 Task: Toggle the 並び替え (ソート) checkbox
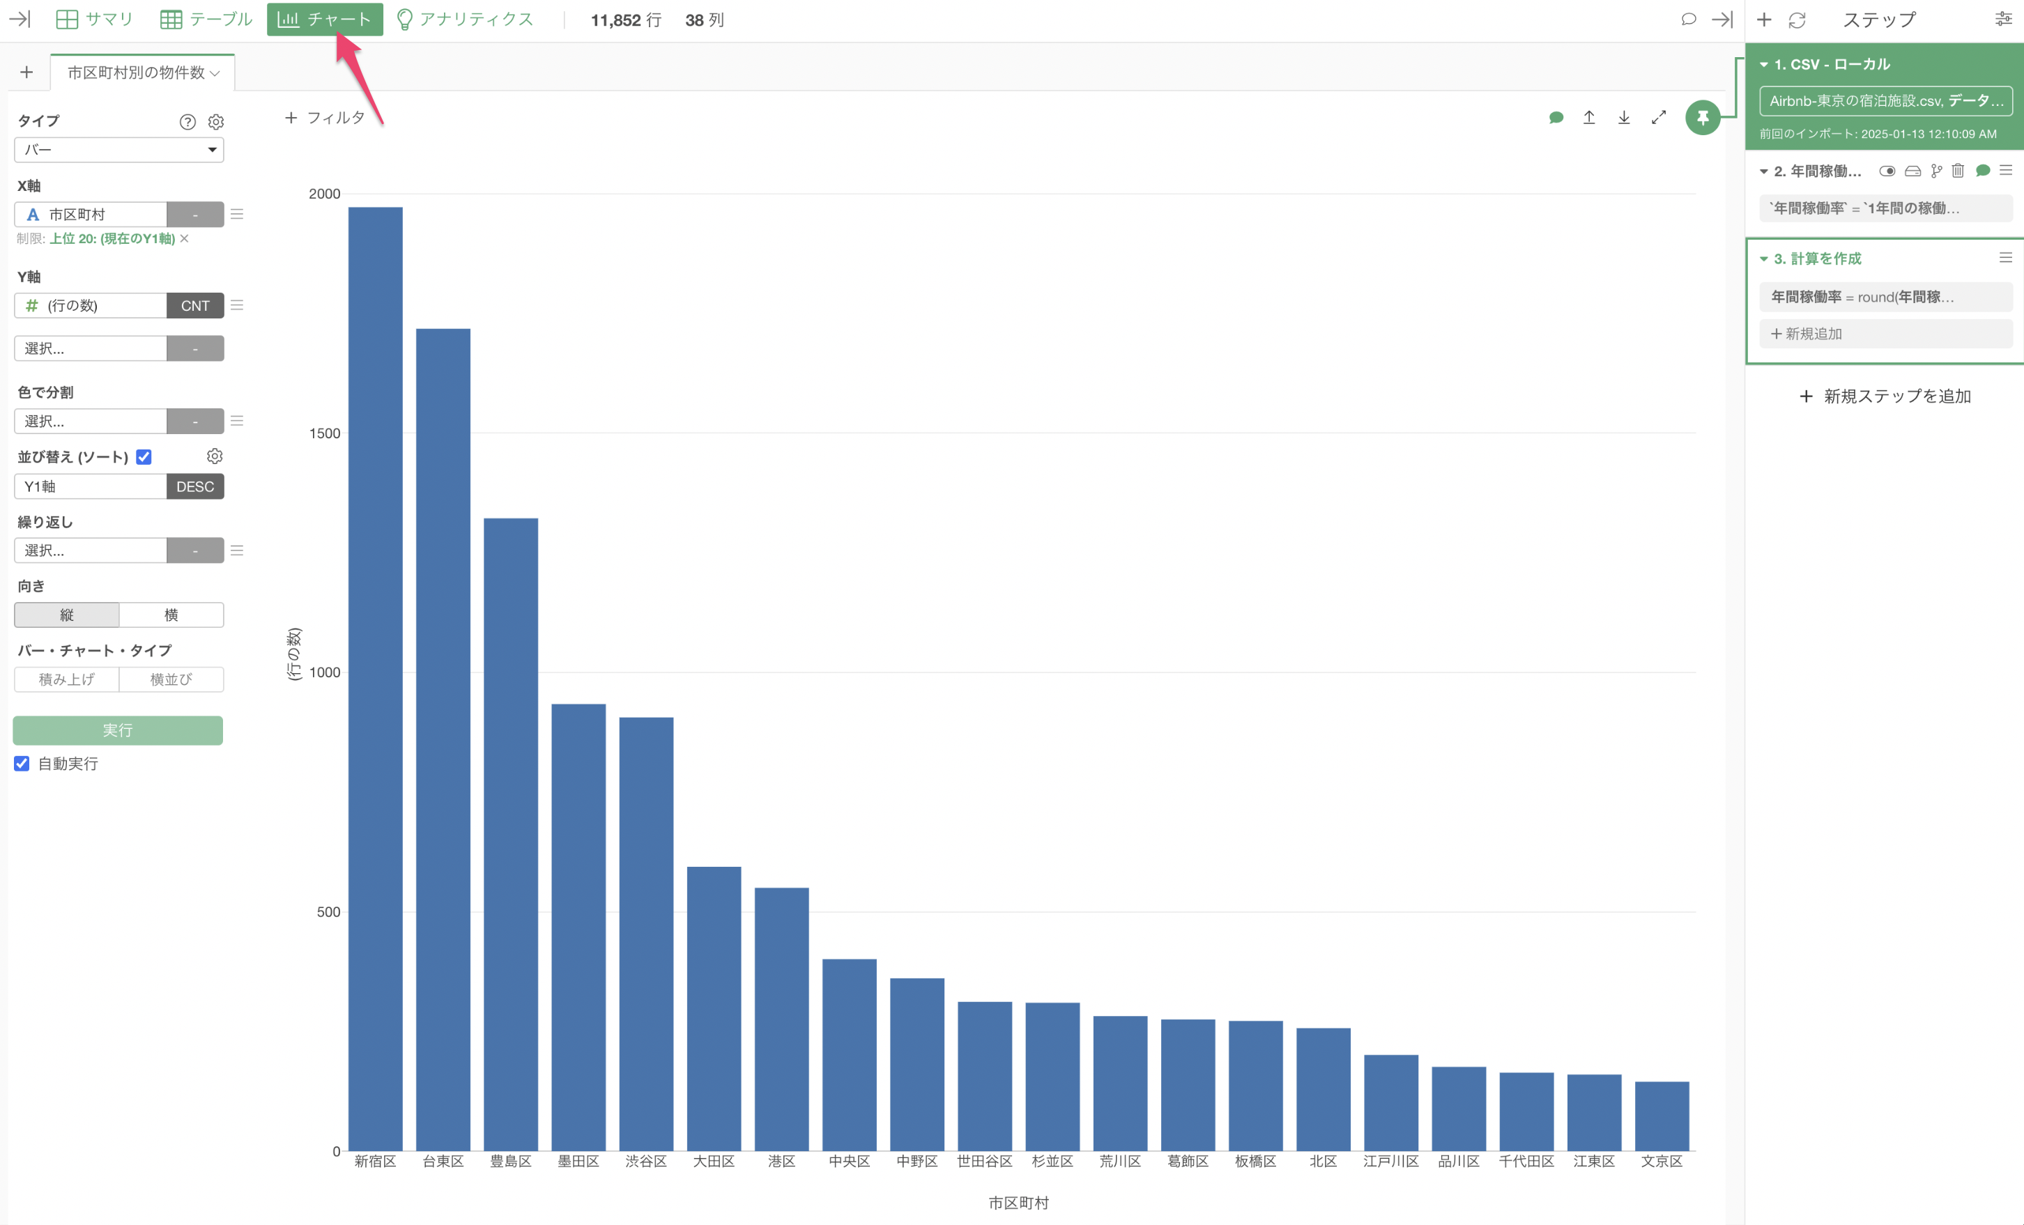(144, 457)
